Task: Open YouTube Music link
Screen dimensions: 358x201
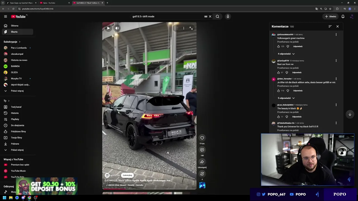Action: (x=18, y=171)
